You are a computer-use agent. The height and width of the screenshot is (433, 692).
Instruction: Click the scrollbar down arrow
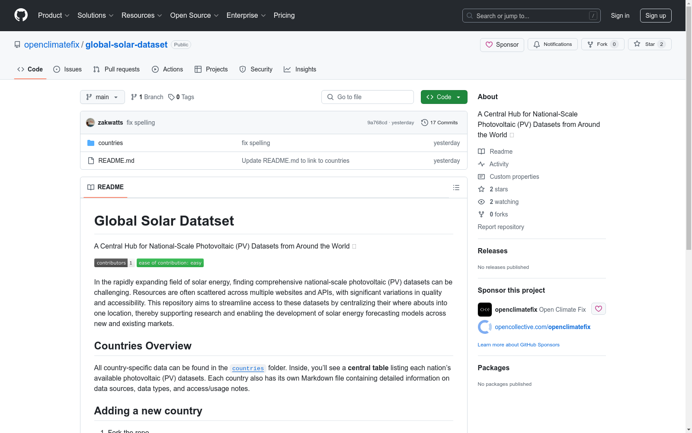(x=689, y=430)
